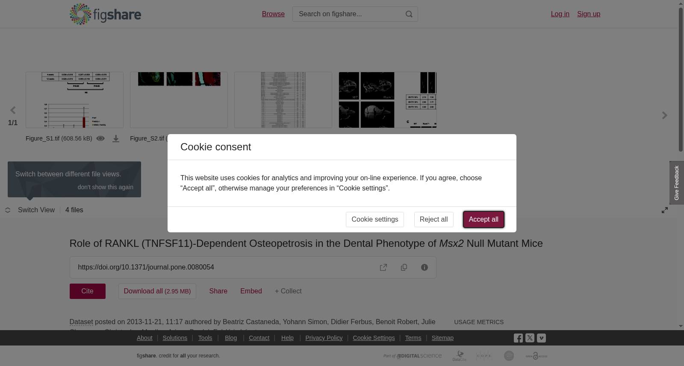Preview Figure_S1.tif with the eye icon

(100, 138)
